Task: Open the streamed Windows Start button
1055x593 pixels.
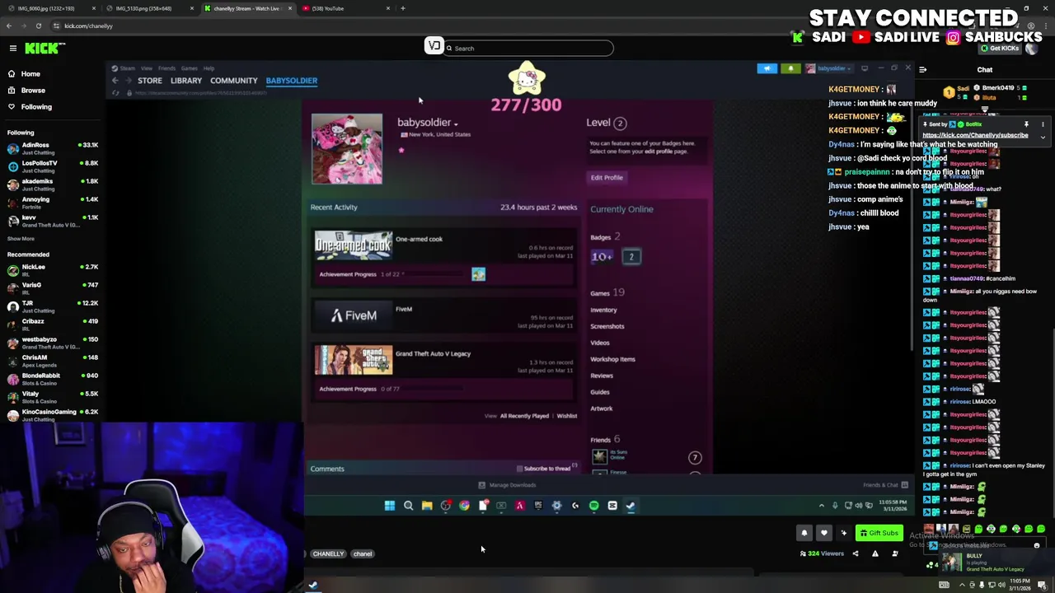Action: tap(390, 506)
